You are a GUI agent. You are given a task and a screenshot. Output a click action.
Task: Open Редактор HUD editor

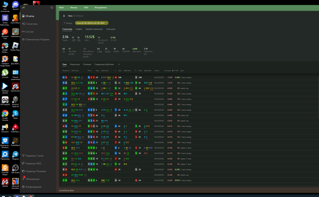[x=34, y=163]
